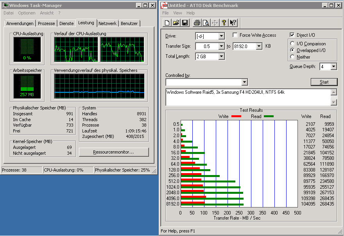Click the Print toolbar icon
344x236 pixels.
[197, 23]
